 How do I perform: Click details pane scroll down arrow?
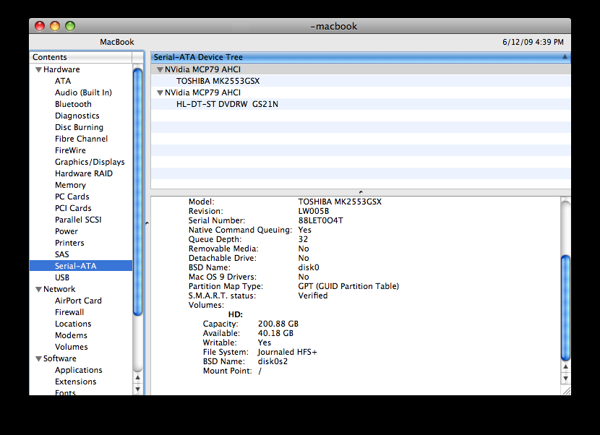pos(565,379)
